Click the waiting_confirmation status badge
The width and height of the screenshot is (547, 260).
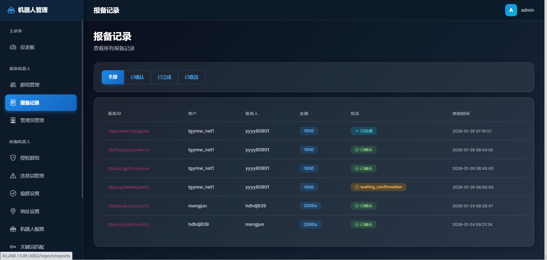click(x=378, y=187)
